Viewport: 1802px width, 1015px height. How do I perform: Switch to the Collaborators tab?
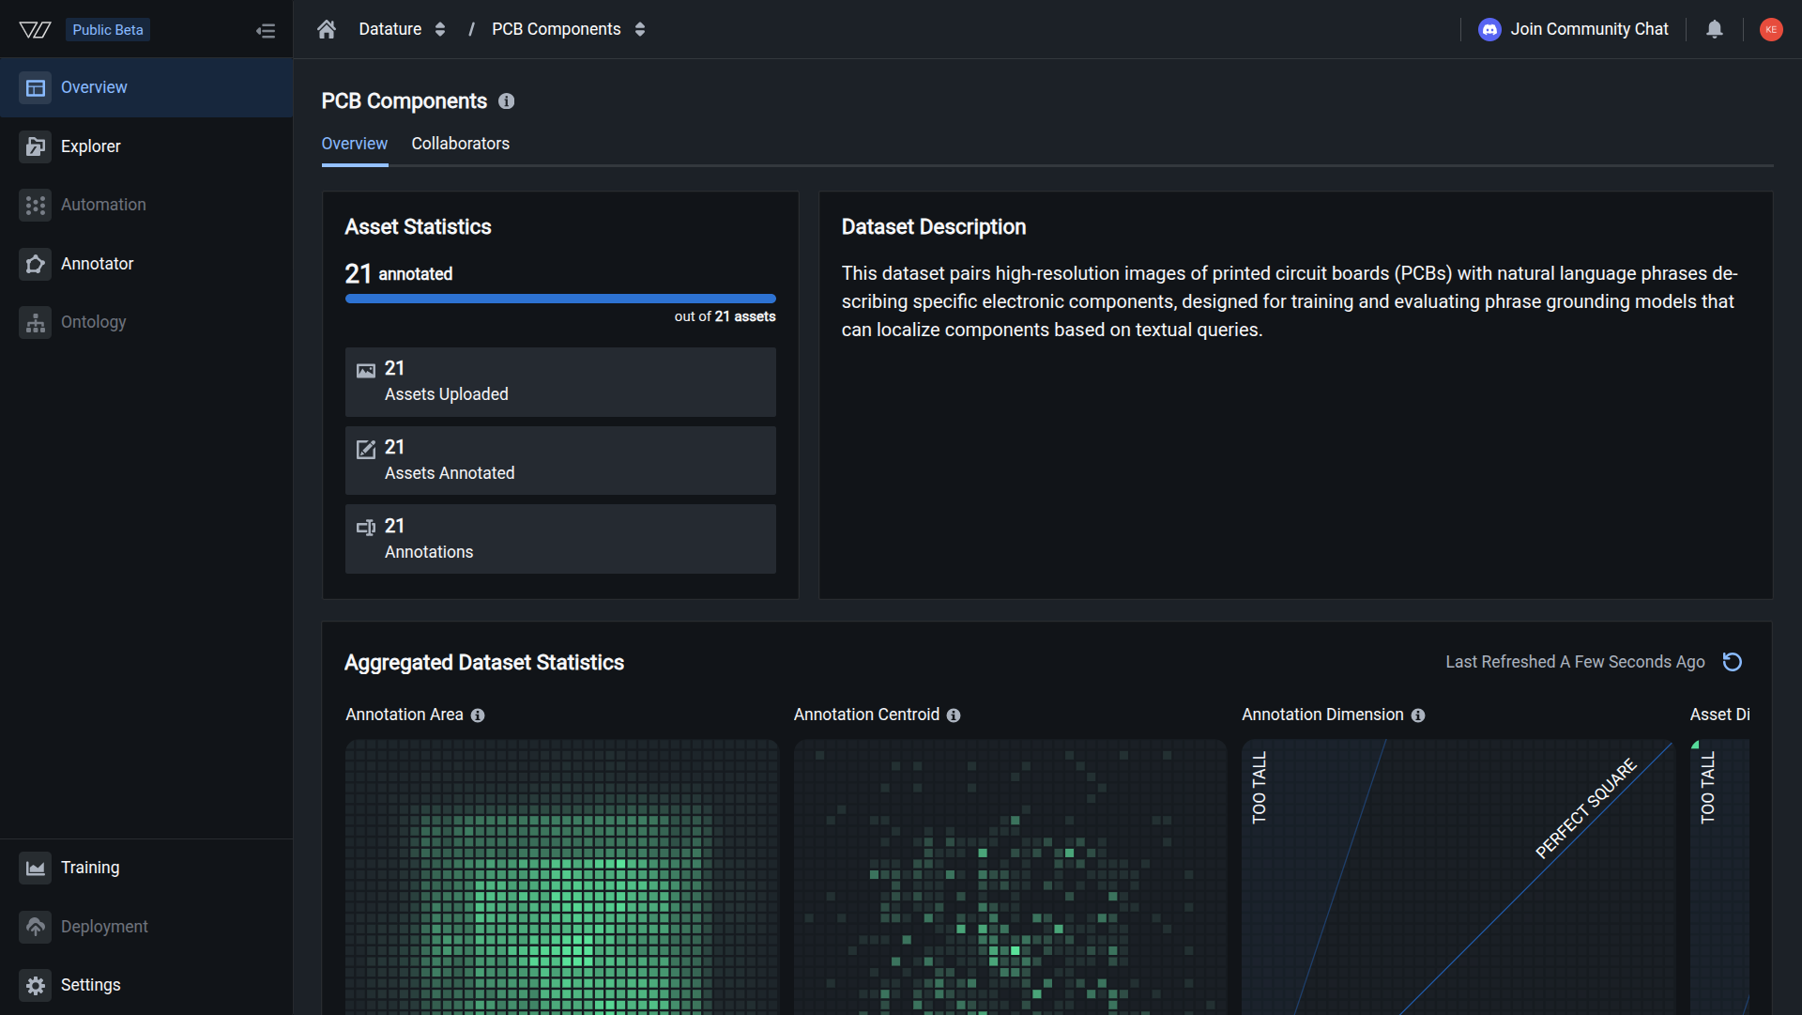point(460,144)
